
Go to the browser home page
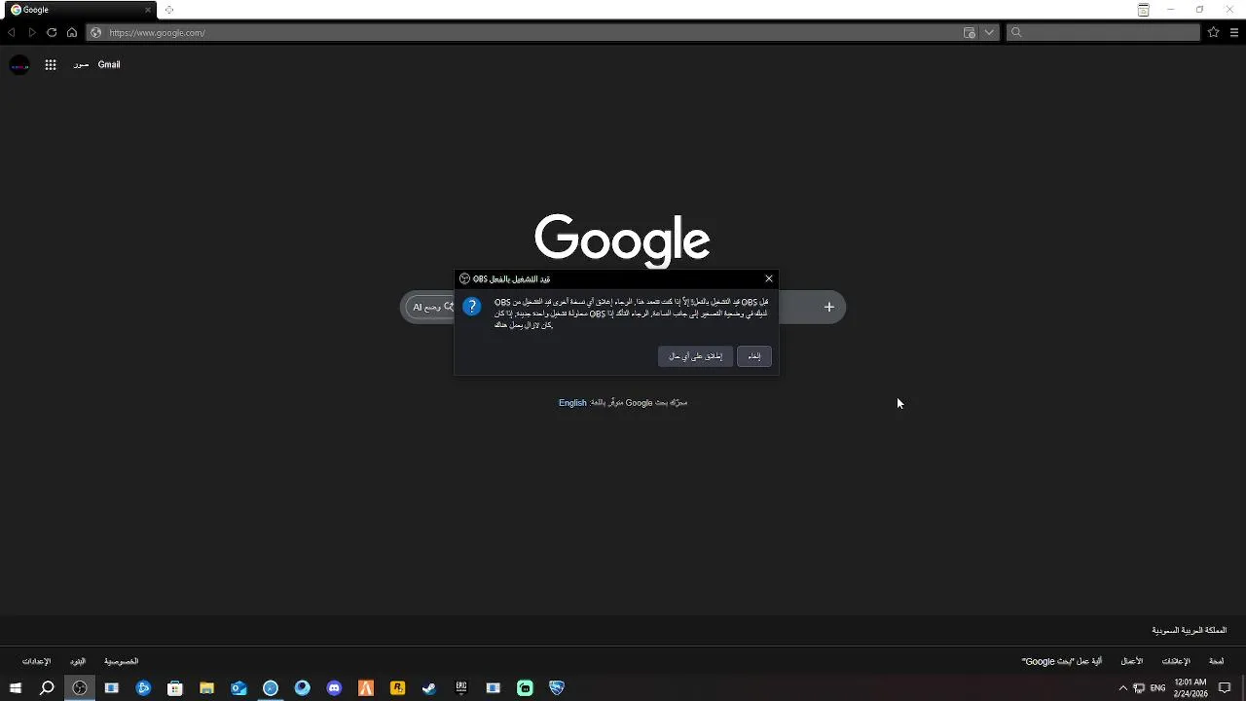(71, 32)
